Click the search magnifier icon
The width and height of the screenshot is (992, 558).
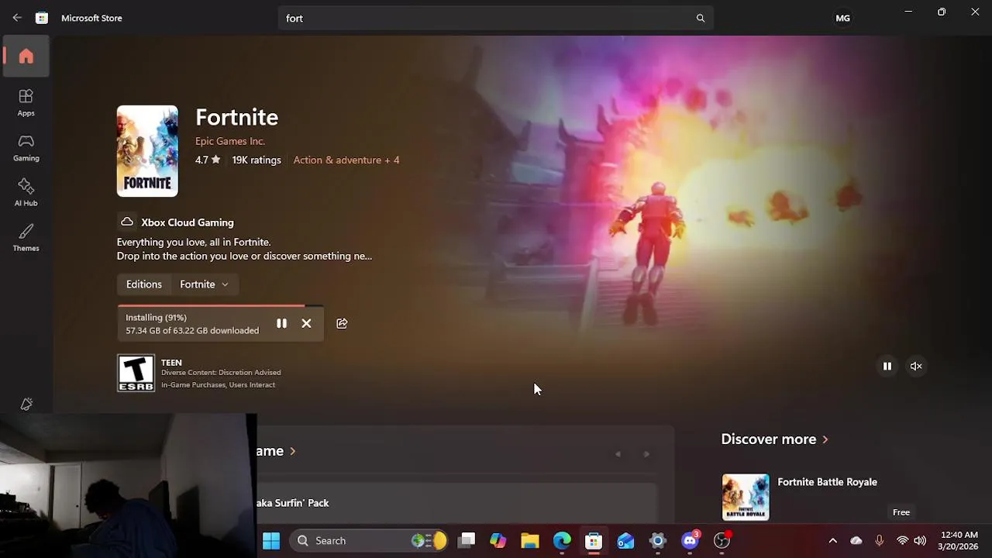(701, 18)
